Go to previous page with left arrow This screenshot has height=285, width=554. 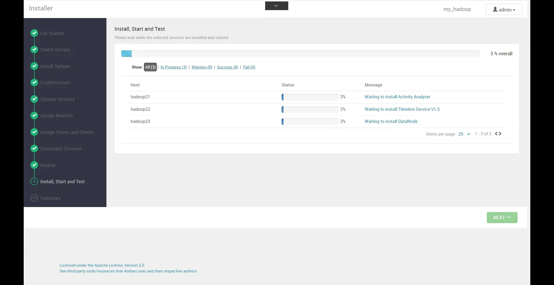point(496,134)
